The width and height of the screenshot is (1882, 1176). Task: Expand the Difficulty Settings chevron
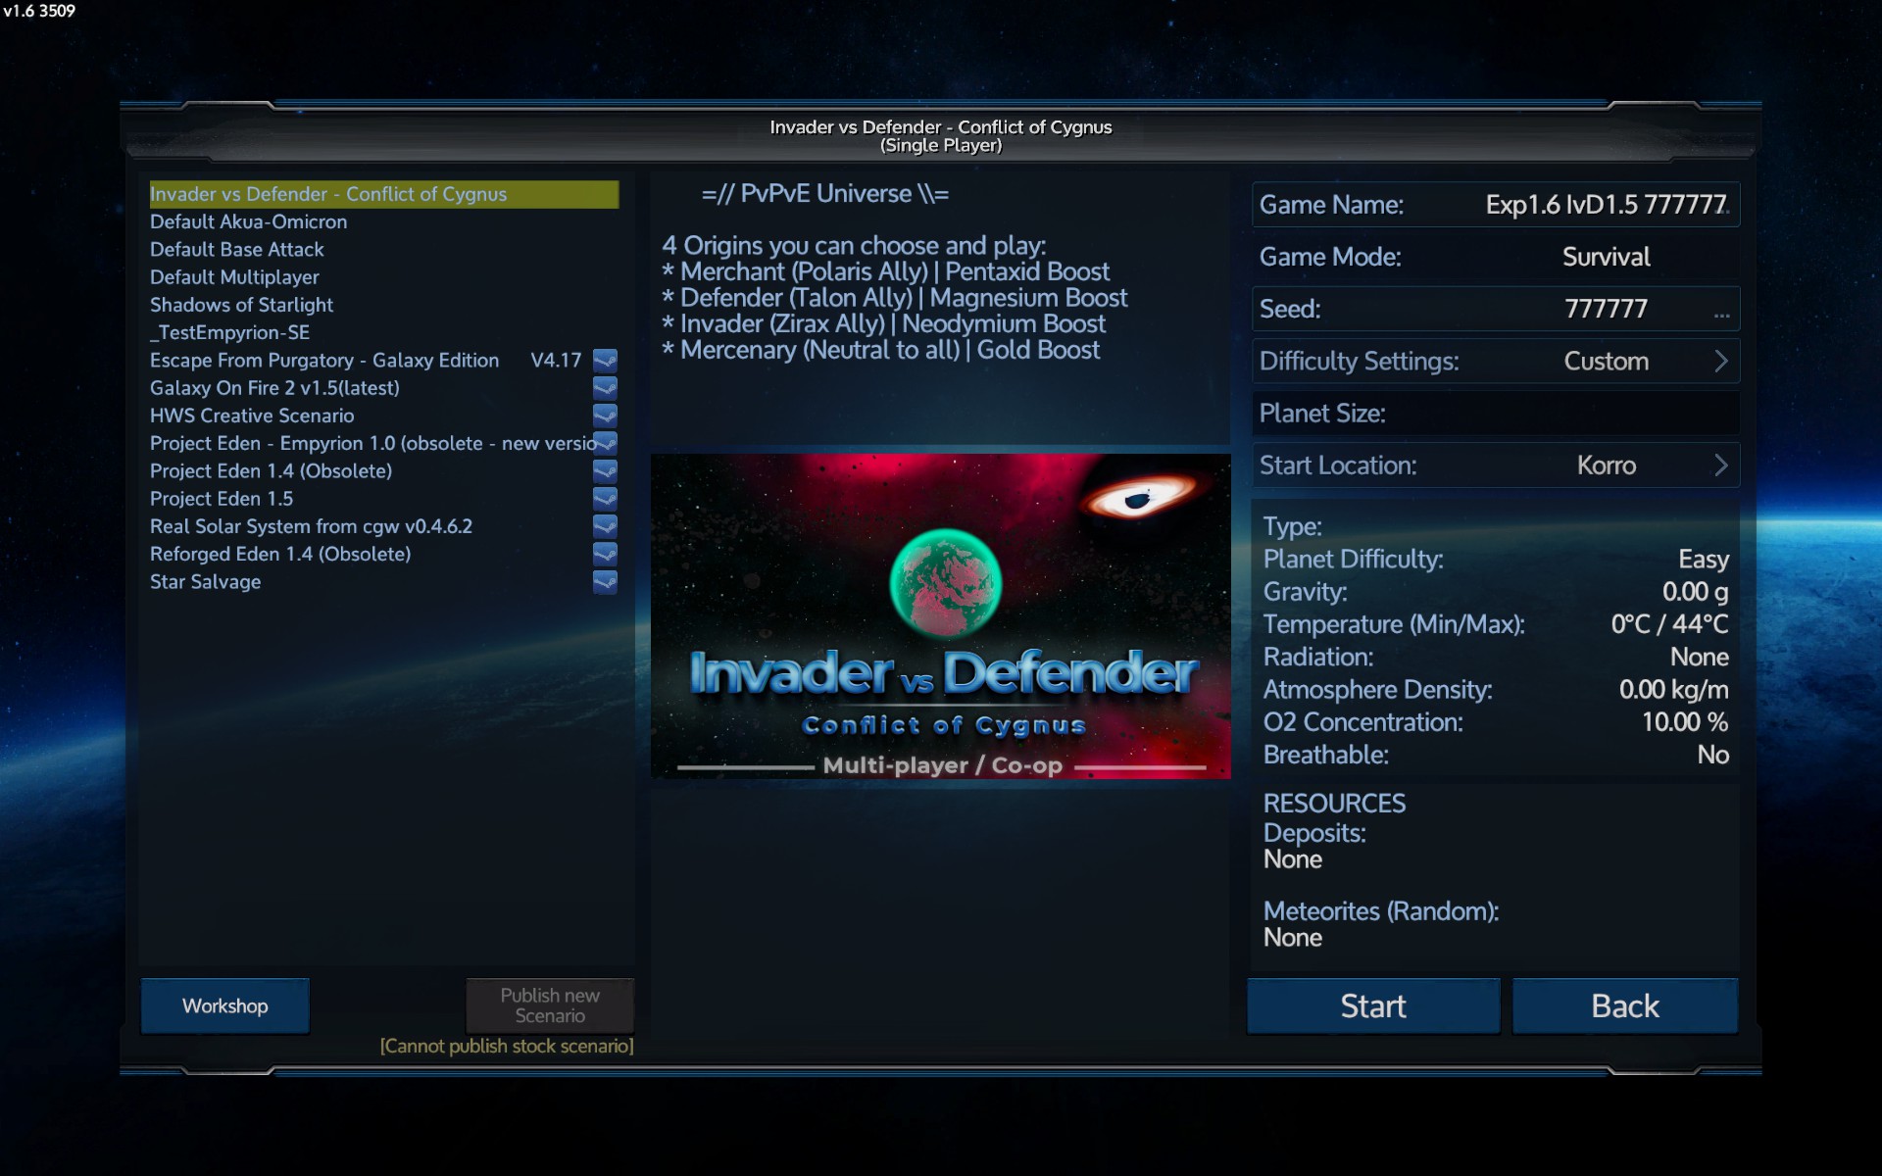[1720, 362]
